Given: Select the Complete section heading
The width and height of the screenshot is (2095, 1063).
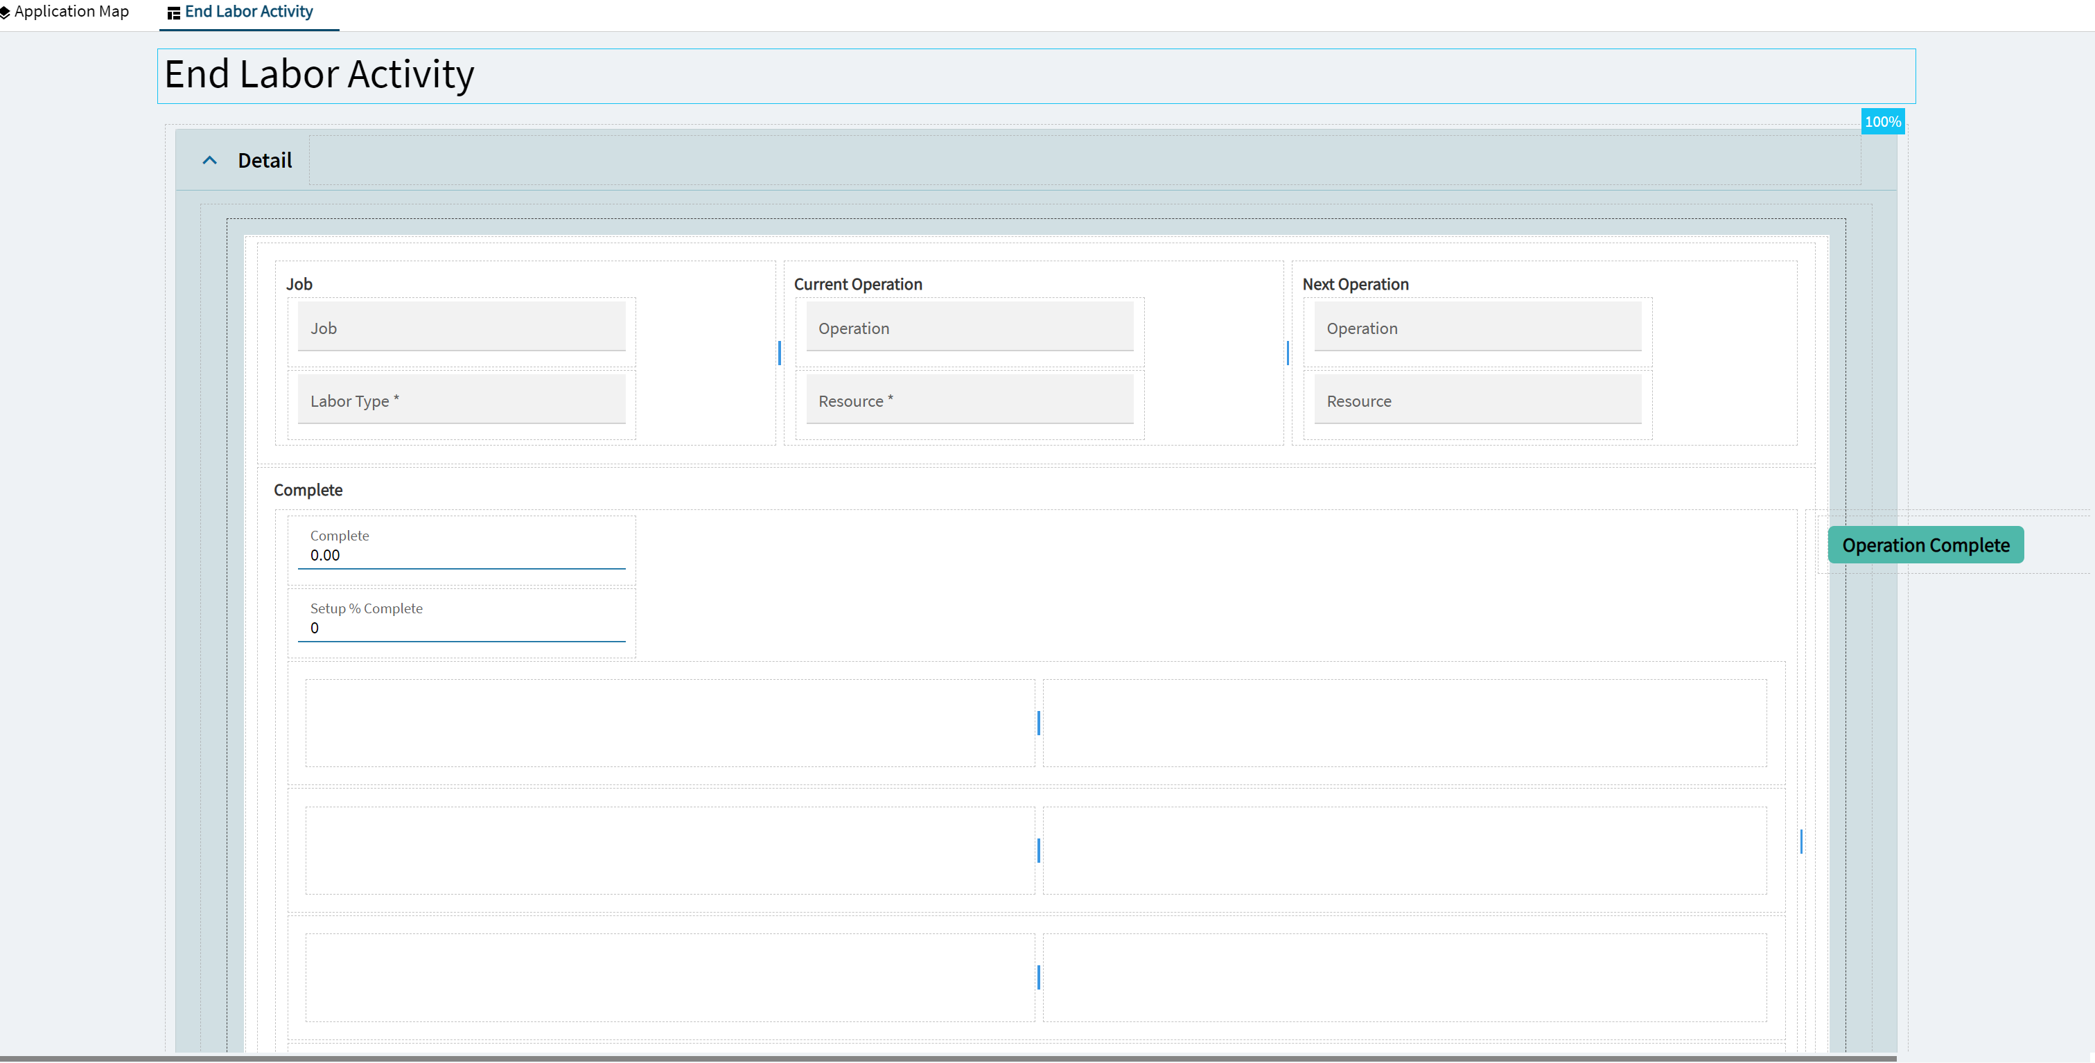Looking at the screenshot, I should (x=308, y=490).
